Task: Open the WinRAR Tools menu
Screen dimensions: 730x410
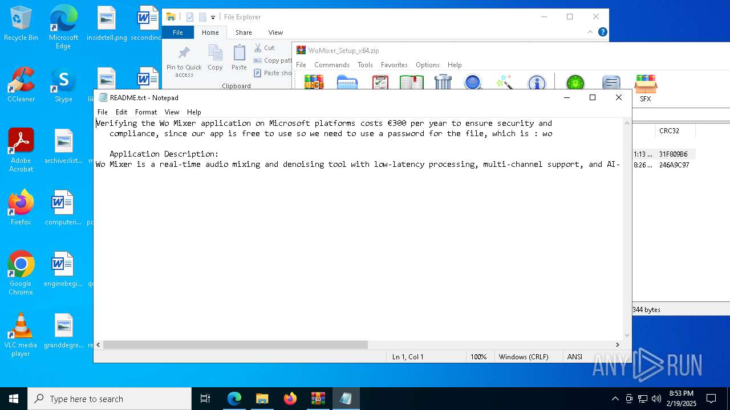Action: tap(365, 65)
